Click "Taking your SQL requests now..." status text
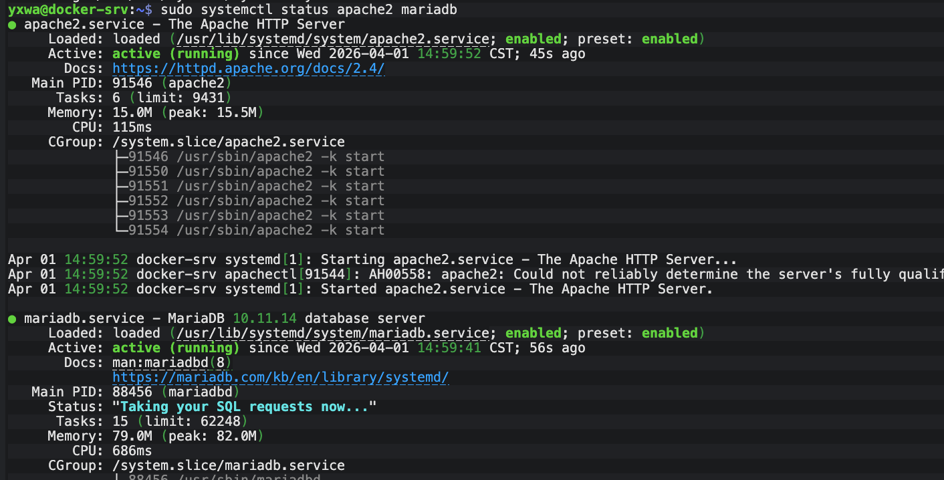 [x=244, y=407]
